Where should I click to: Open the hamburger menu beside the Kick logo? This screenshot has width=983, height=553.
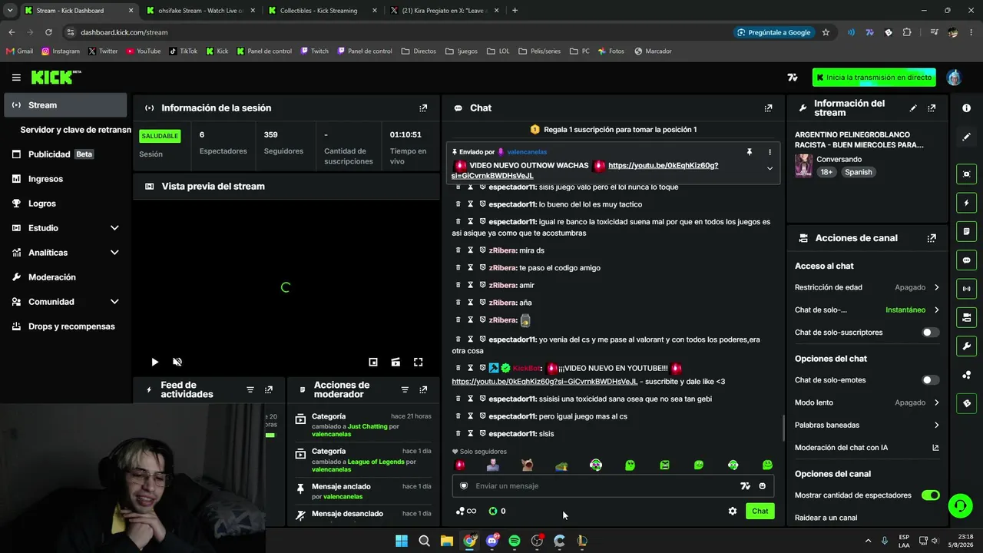click(x=16, y=78)
